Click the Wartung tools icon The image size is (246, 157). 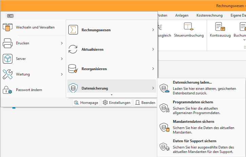7,74
